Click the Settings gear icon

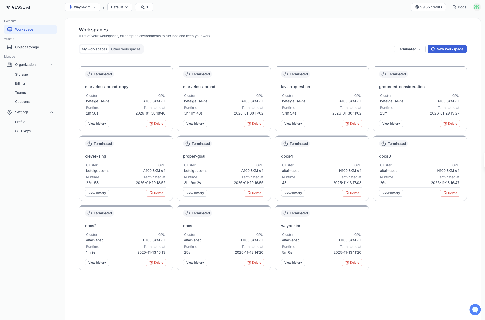pyautogui.click(x=9, y=112)
